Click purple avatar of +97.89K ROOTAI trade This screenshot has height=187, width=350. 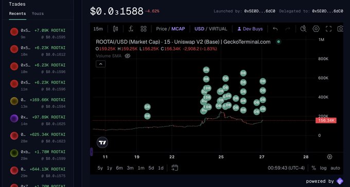[x=14, y=118]
